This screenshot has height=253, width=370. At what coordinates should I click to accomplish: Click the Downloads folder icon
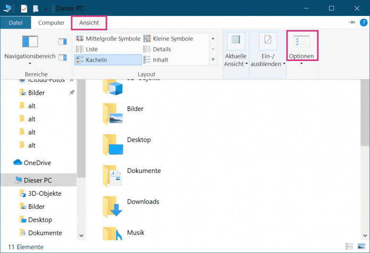[113, 205]
